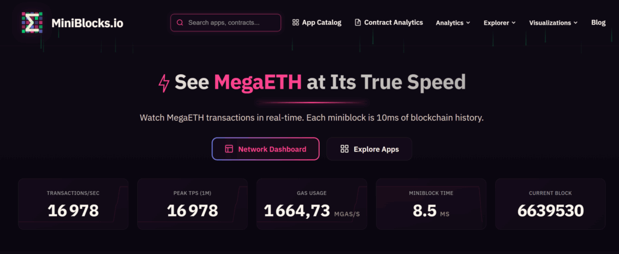Open the Blog page

click(598, 23)
